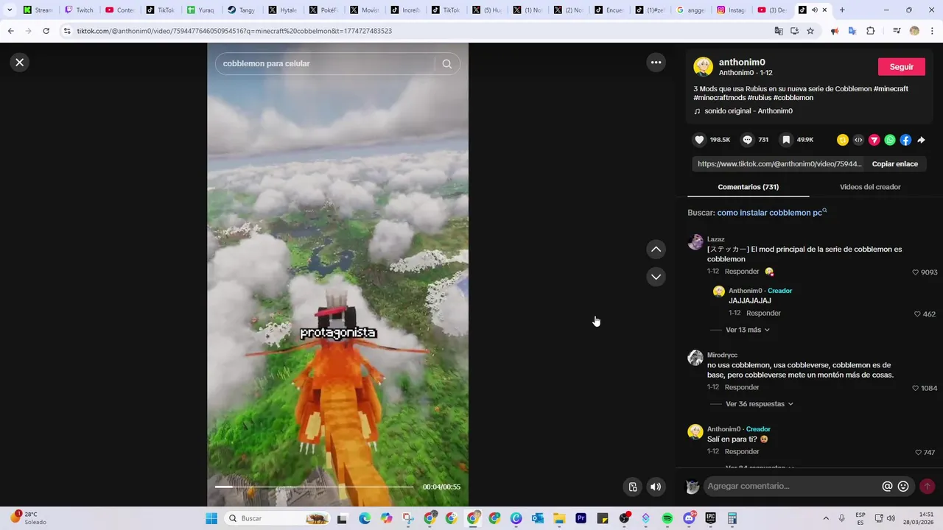Bookmark this page with star icon
Viewport: 943px width, 530px height.
810,31
